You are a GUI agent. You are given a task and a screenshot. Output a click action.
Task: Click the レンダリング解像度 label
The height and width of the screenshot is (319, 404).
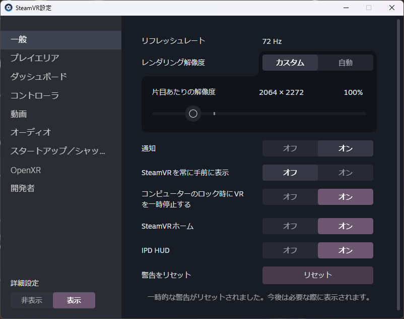(x=173, y=63)
